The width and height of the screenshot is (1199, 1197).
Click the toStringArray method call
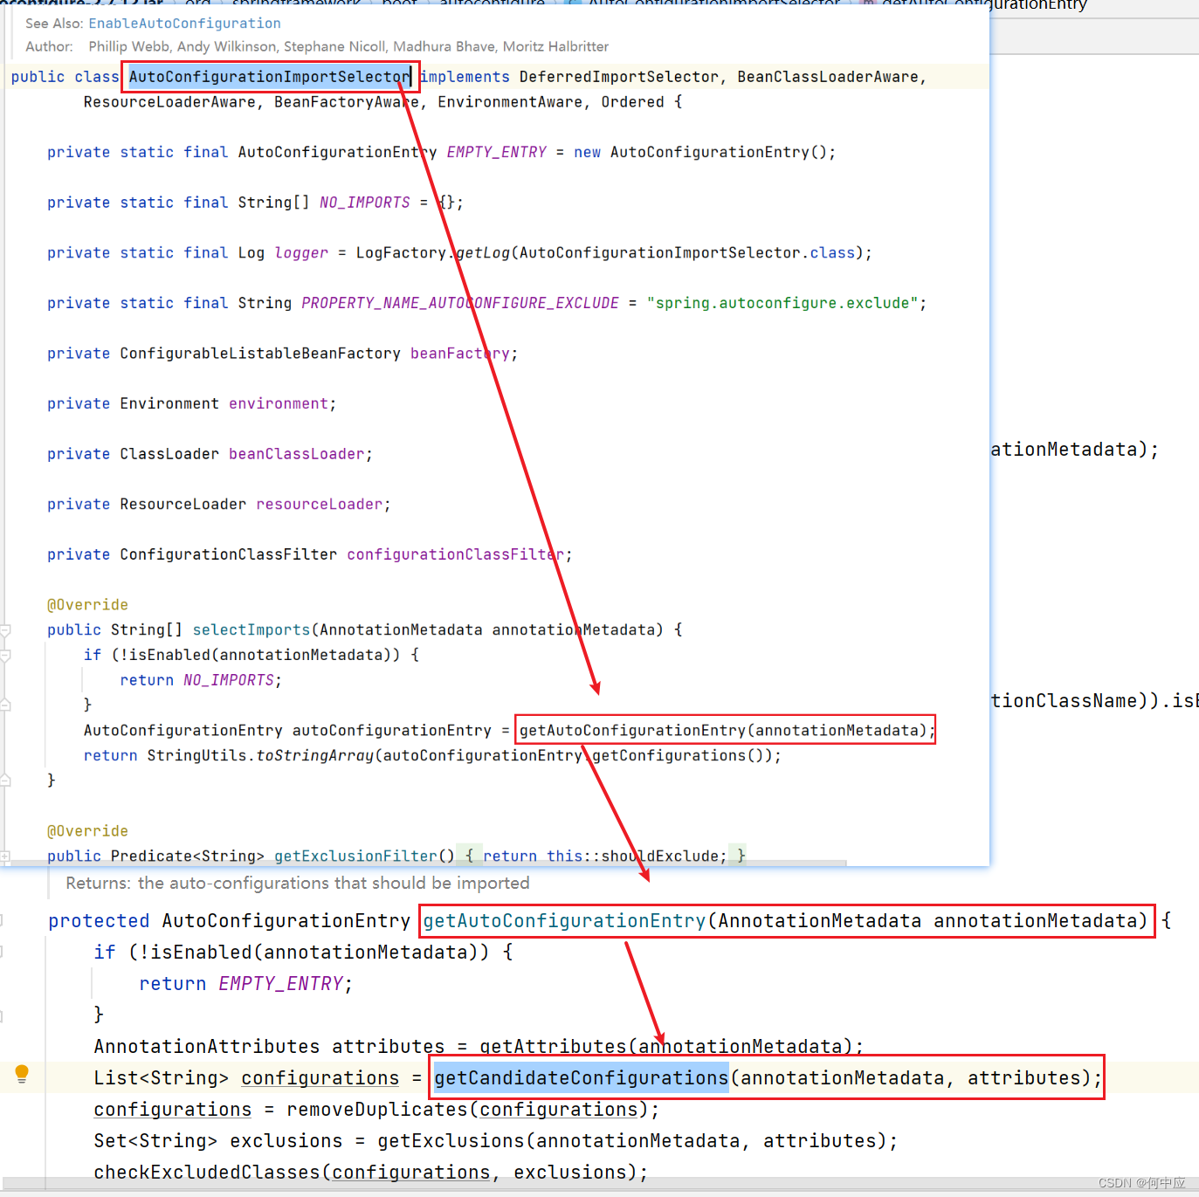click(315, 755)
